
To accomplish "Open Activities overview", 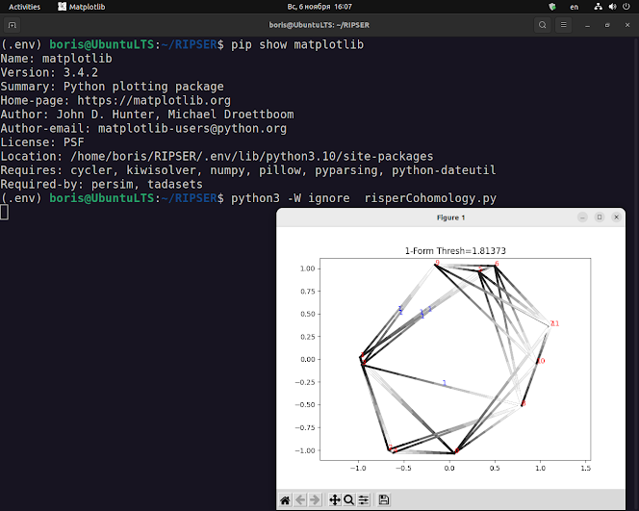I will coord(24,7).
